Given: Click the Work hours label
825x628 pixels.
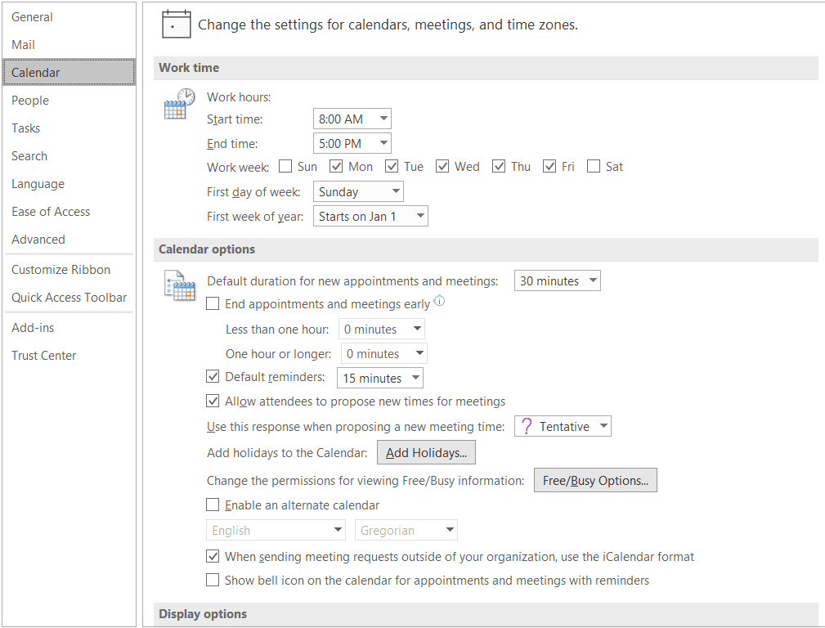Looking at the screenshot, I should (x=239, y=96).
